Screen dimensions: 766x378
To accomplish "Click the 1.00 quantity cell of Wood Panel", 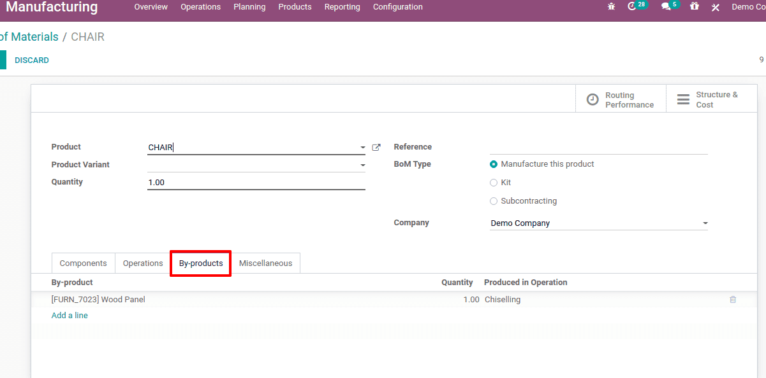I will pos(471,300).
